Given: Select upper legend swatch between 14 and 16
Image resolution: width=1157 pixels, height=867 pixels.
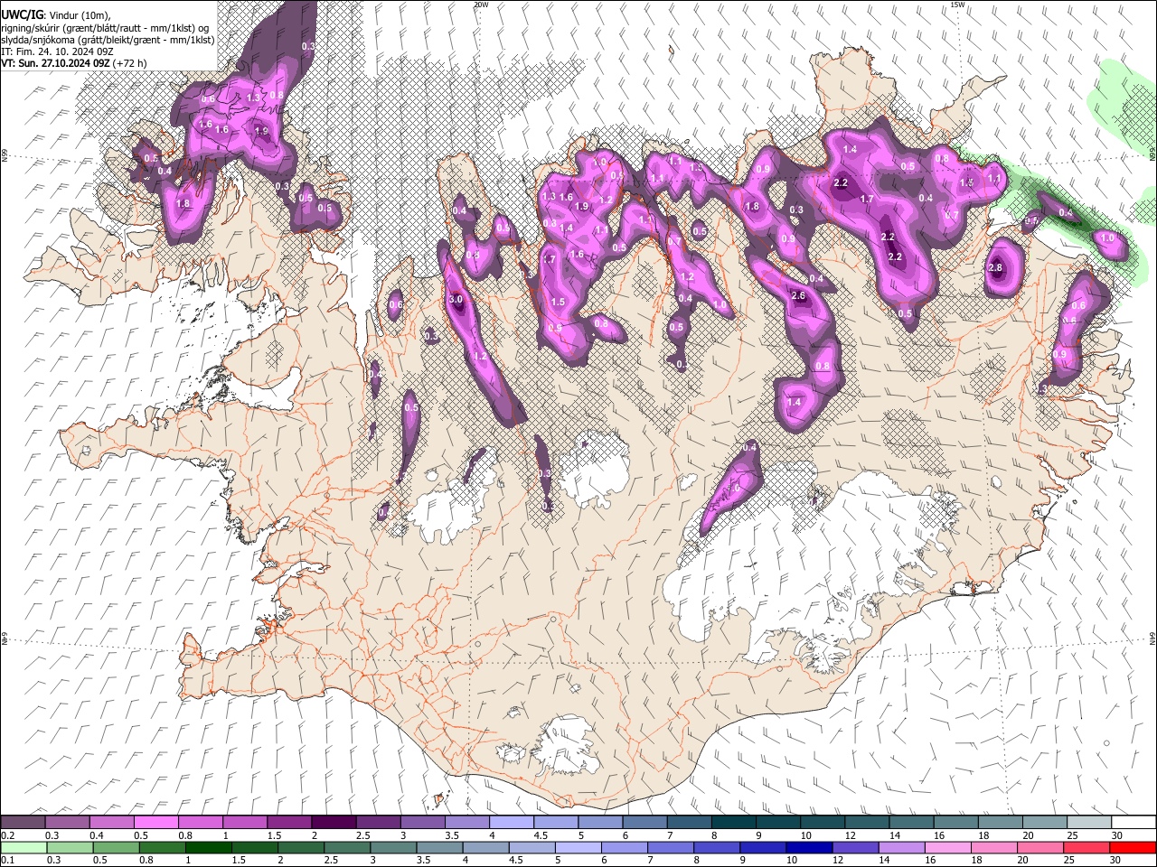Looking at the screenshot, I should [911, 823].
